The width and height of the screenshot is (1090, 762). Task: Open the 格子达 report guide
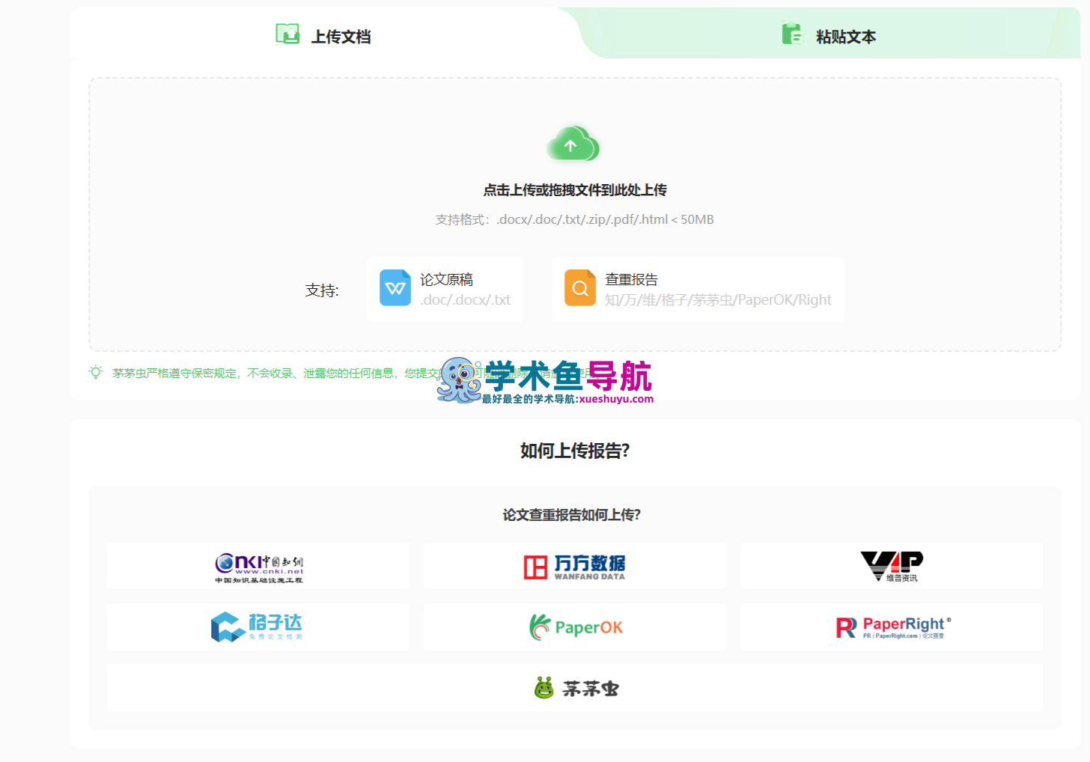258,627
